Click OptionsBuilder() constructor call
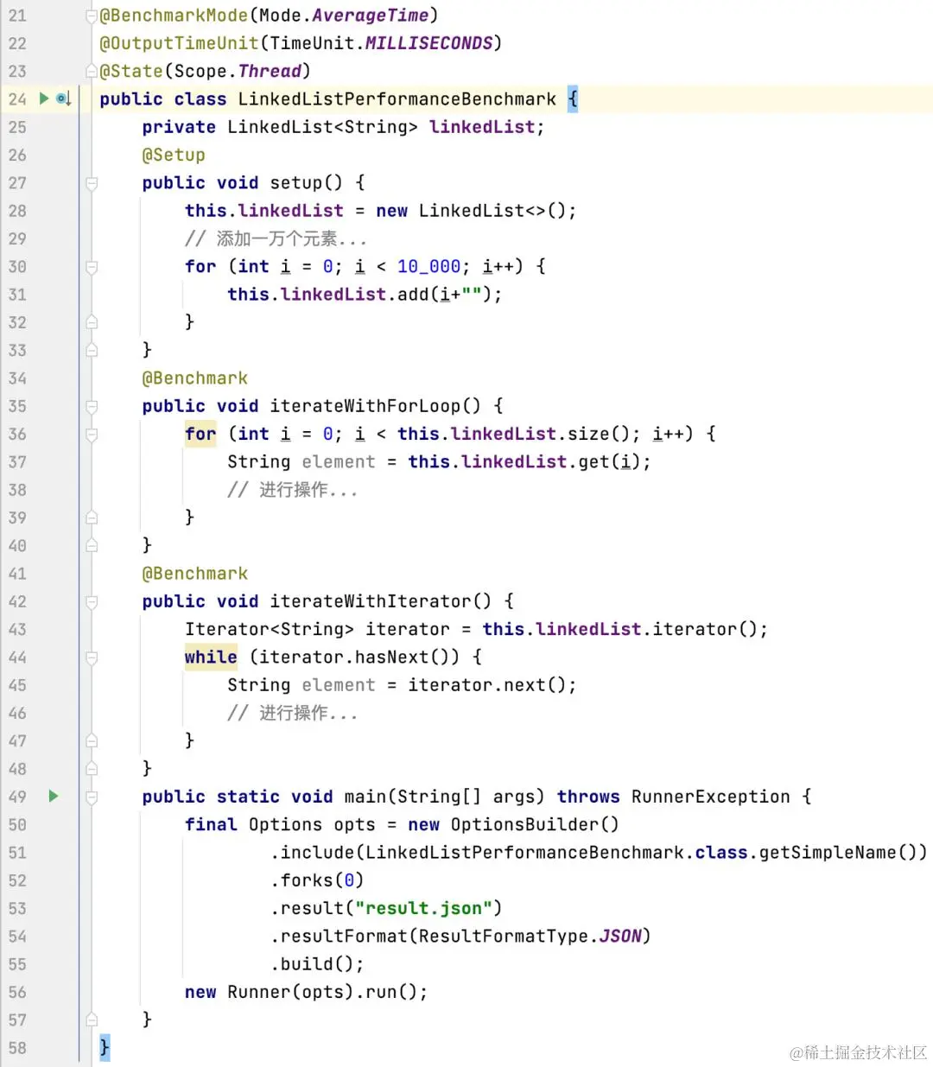Viewport: 933px width, 1067px height. tap(535, 824)
